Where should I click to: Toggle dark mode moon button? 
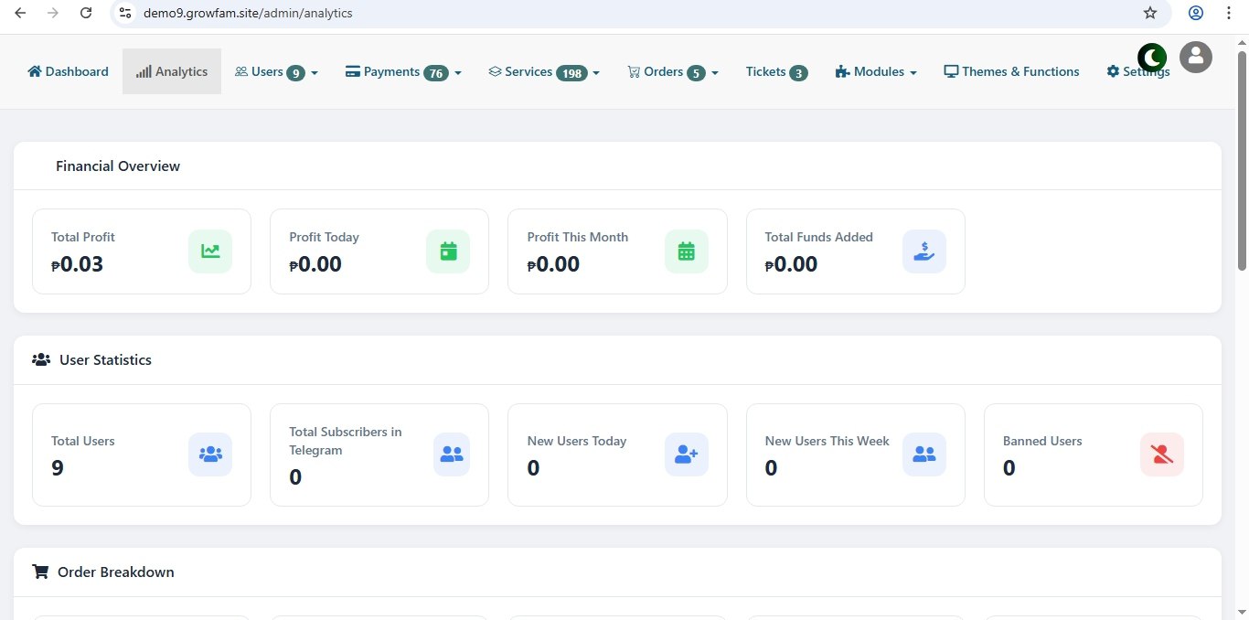(1152, 58)
